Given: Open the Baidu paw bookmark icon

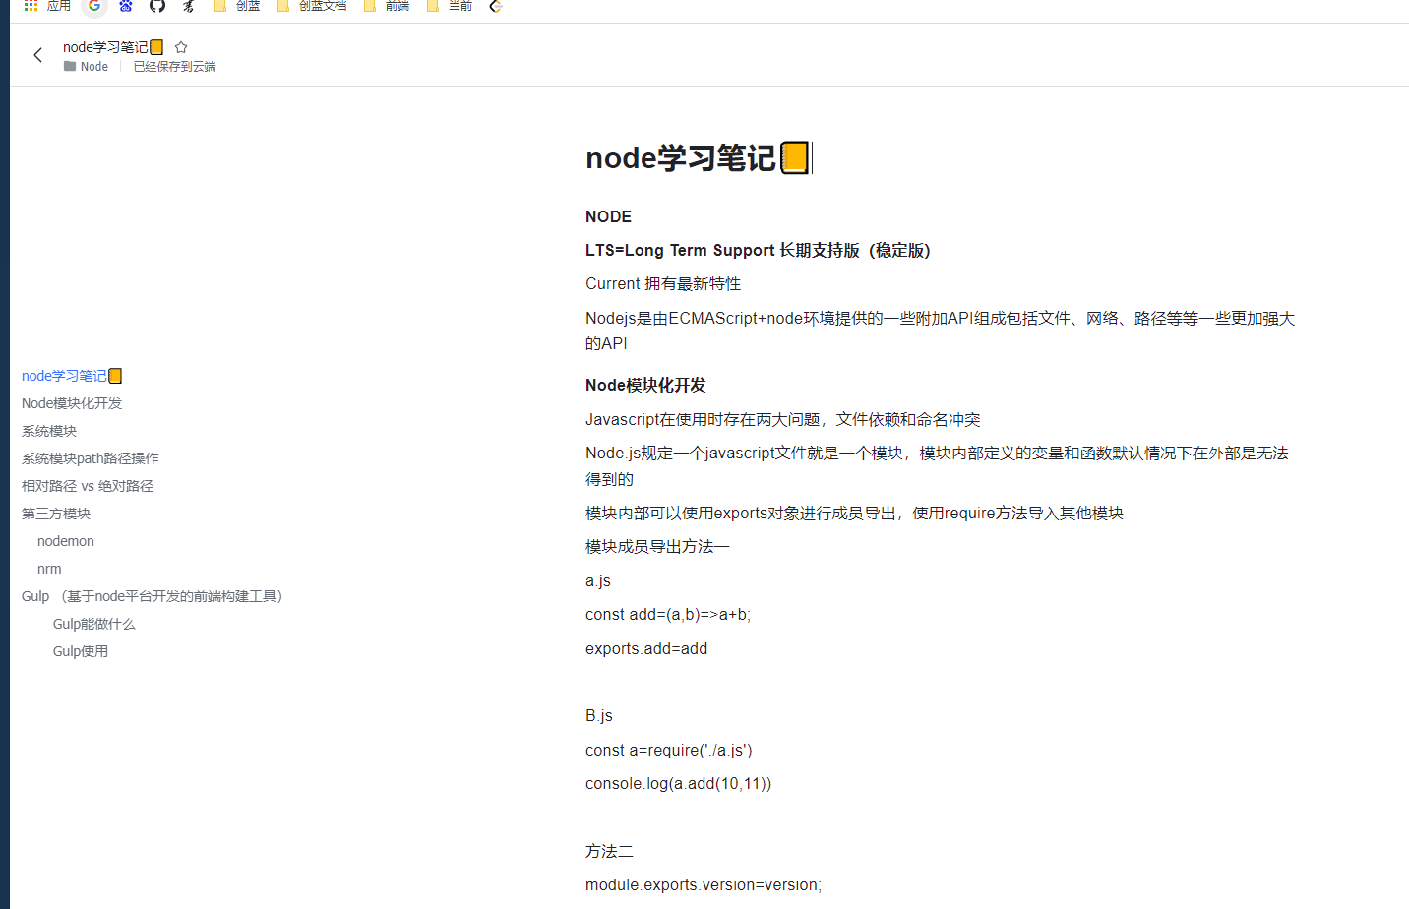Looking at the screenshot, I should pyautogui.click(x=126, y=6).
